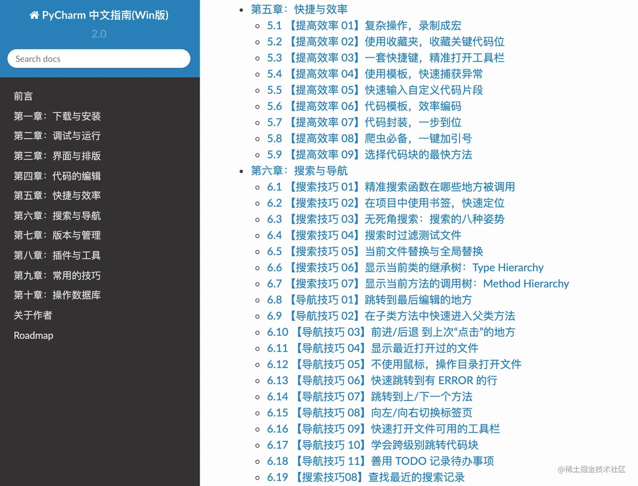Open 第八章：插件与工具 sidebar entry
The height and width of the screenshot is (486, 638).
point(57,255)
